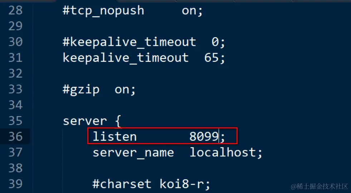The width and height of the screenshot is (351, 193).
Task: Click the server keyword on line 35
Action: pos(85,121)
